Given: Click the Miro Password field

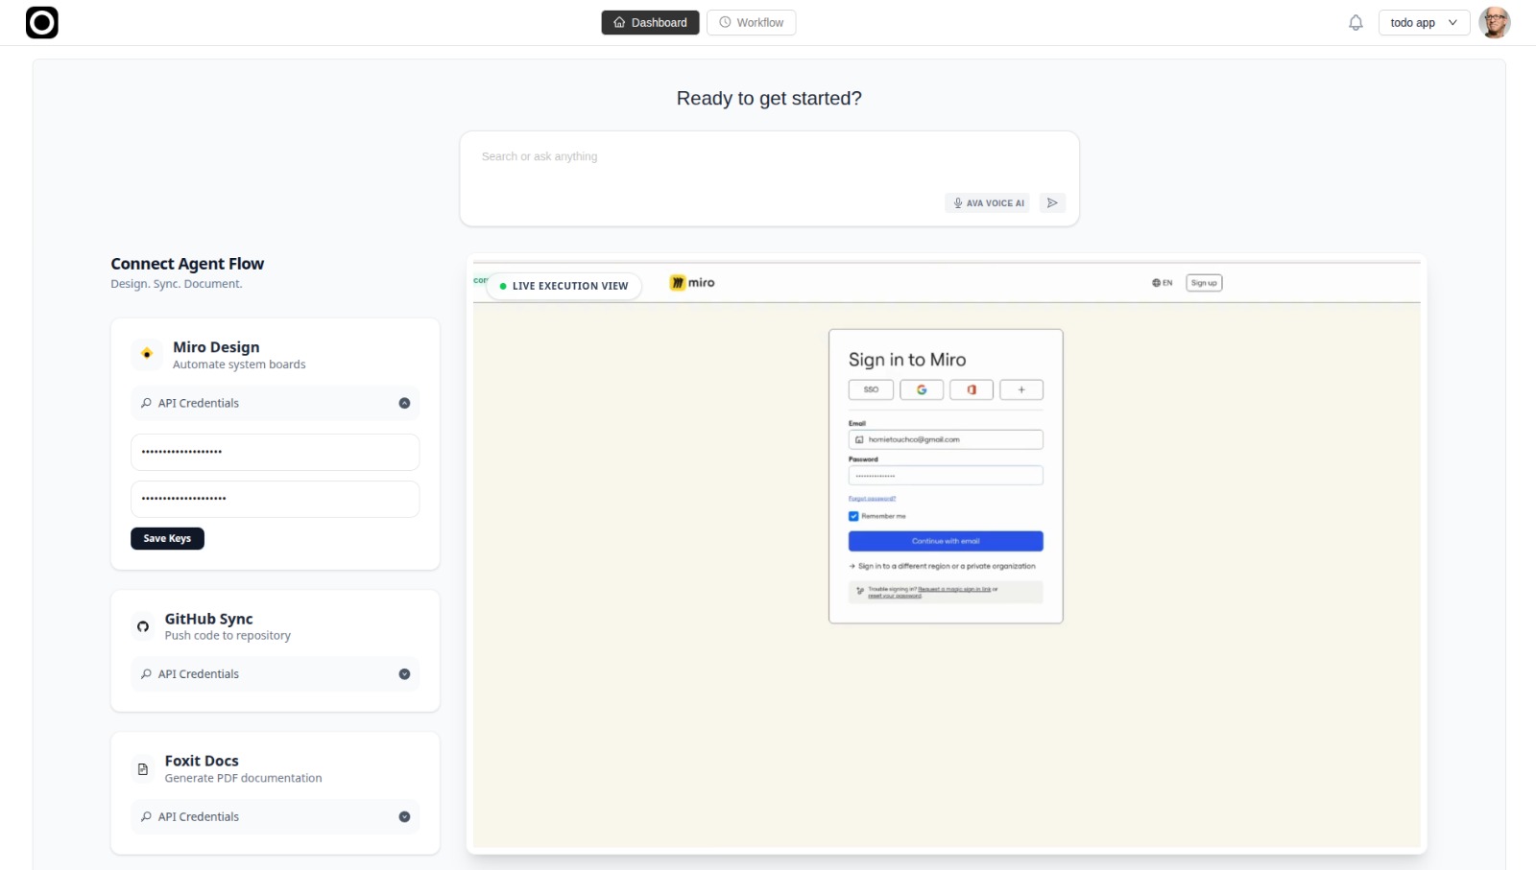Looking at the screenshot, I should [946, 476].
